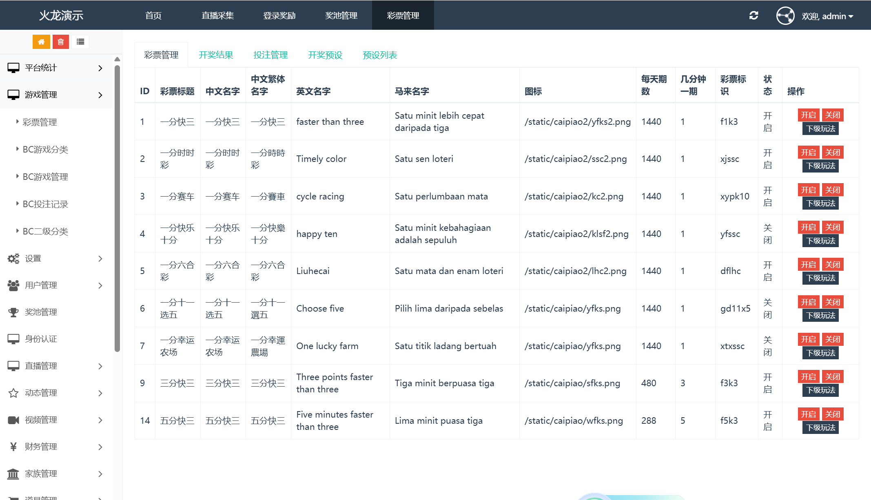Click the refresh icon in top bar
Image resolution: width=871 pixels, height=500 pixels.
click(754, 15)
